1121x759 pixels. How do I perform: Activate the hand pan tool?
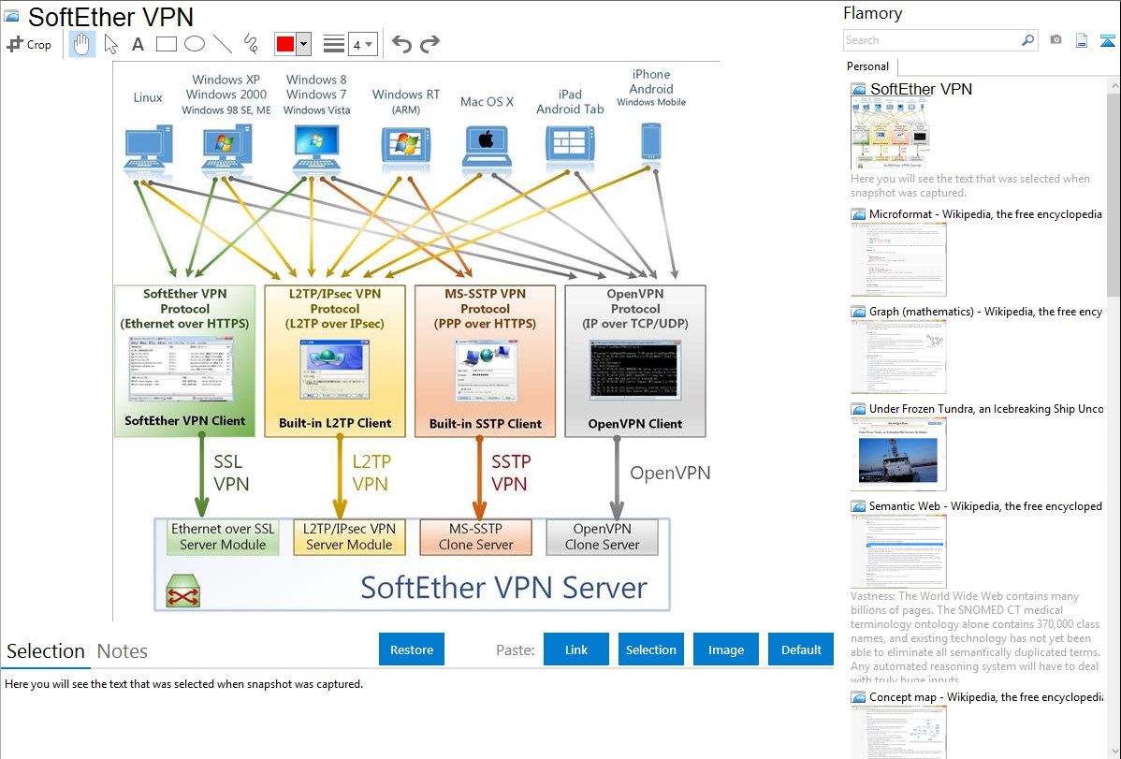click(x=81, y=44)
